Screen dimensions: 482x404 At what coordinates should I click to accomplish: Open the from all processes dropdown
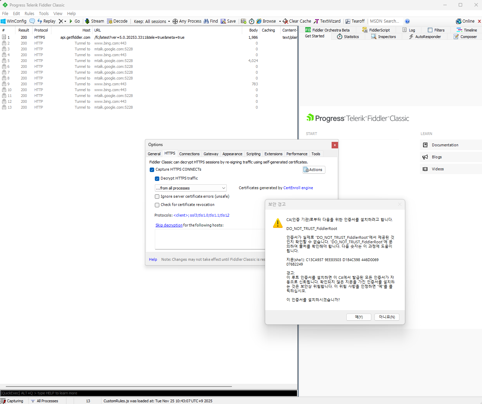[x=190, y=188]
